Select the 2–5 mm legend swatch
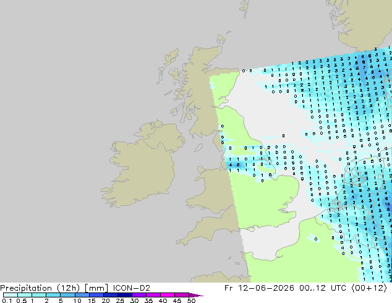This screenshot has width=392, height=303. click(x=53, y=295)
